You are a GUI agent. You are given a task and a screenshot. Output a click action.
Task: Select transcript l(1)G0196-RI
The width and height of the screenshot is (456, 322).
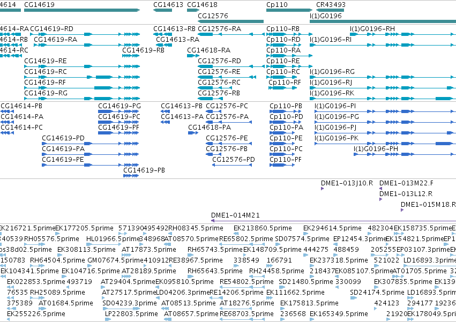click(331, 40)
